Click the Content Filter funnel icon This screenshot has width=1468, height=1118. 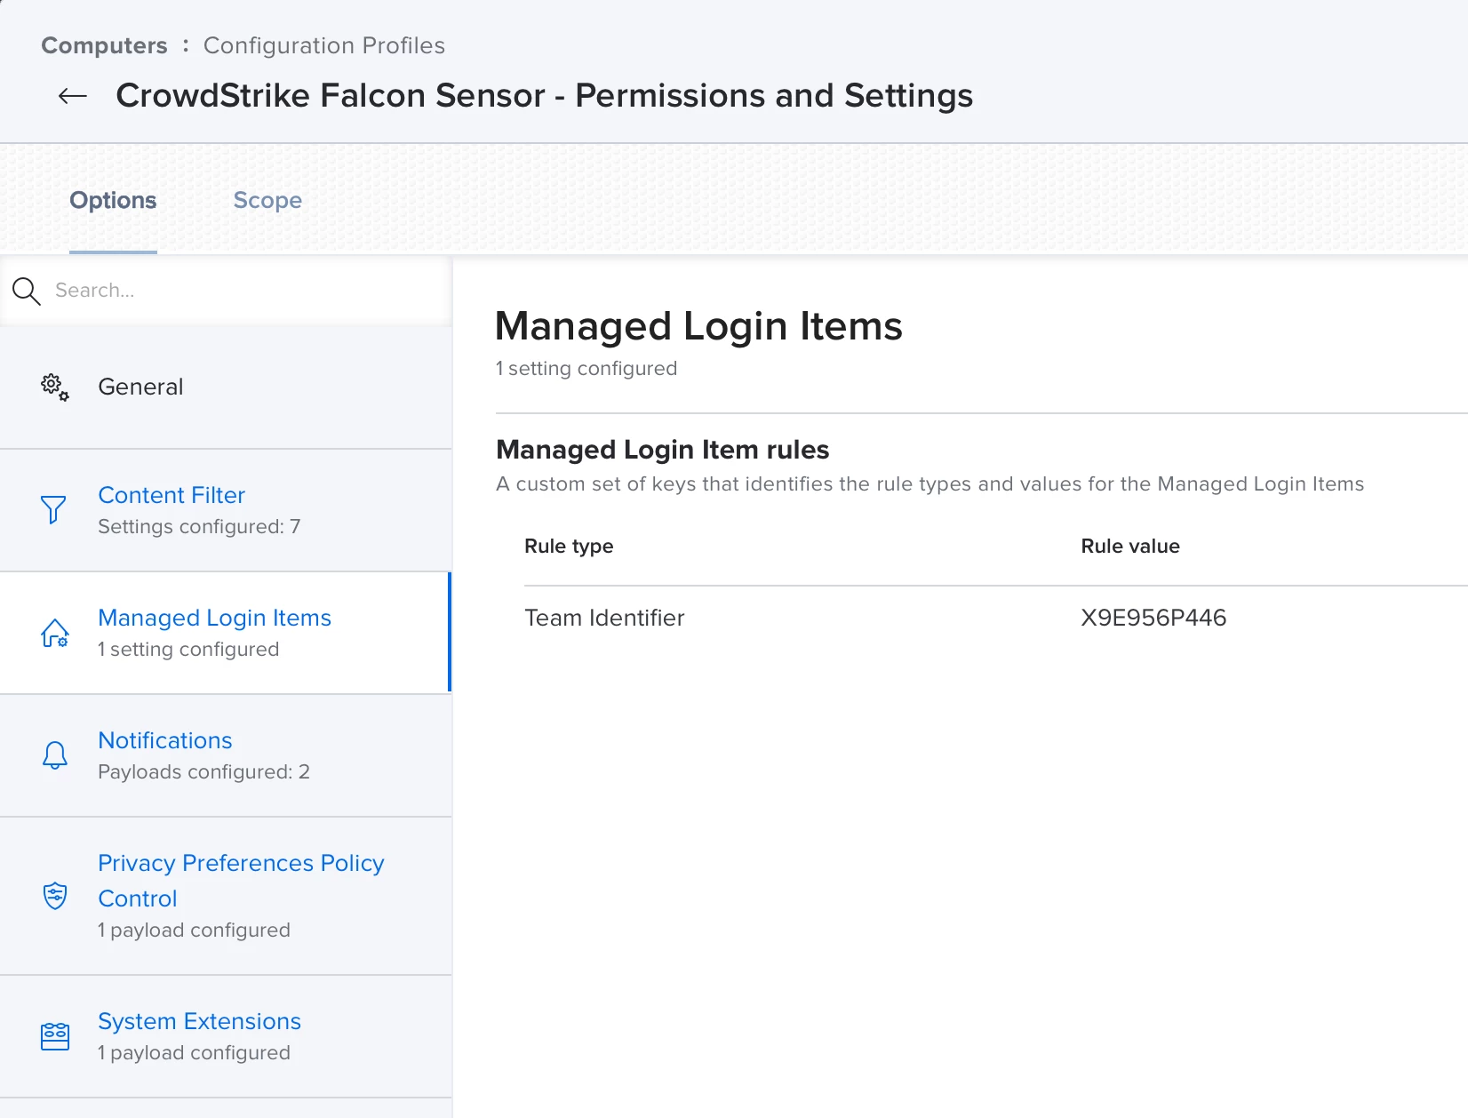53,509
